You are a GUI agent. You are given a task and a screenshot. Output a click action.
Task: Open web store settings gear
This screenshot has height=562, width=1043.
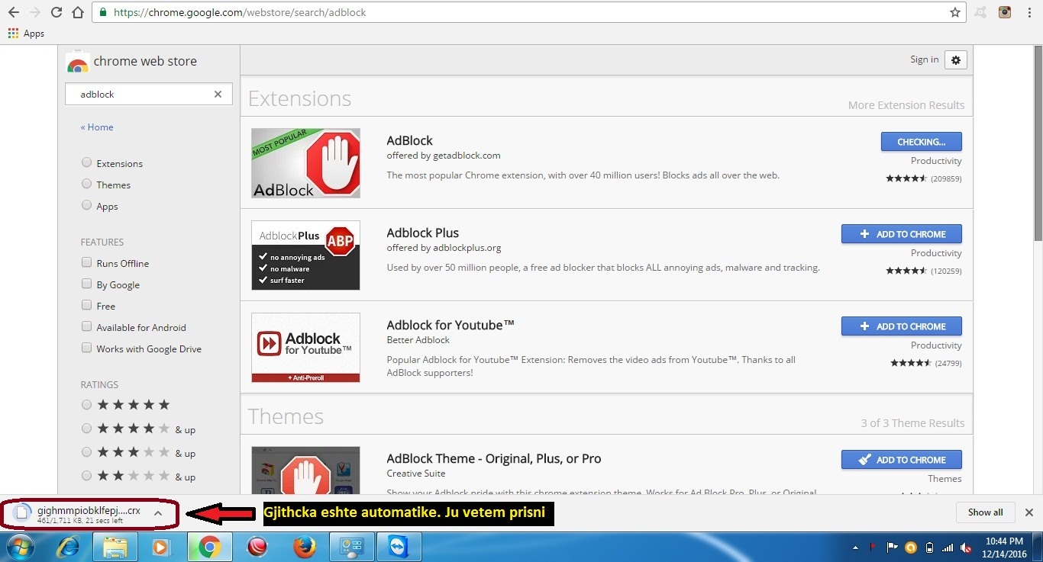click(956, 59)
